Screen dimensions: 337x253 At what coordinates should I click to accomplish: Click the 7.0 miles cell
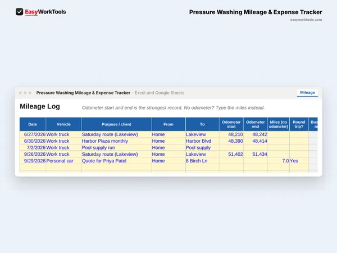[279, 161]
